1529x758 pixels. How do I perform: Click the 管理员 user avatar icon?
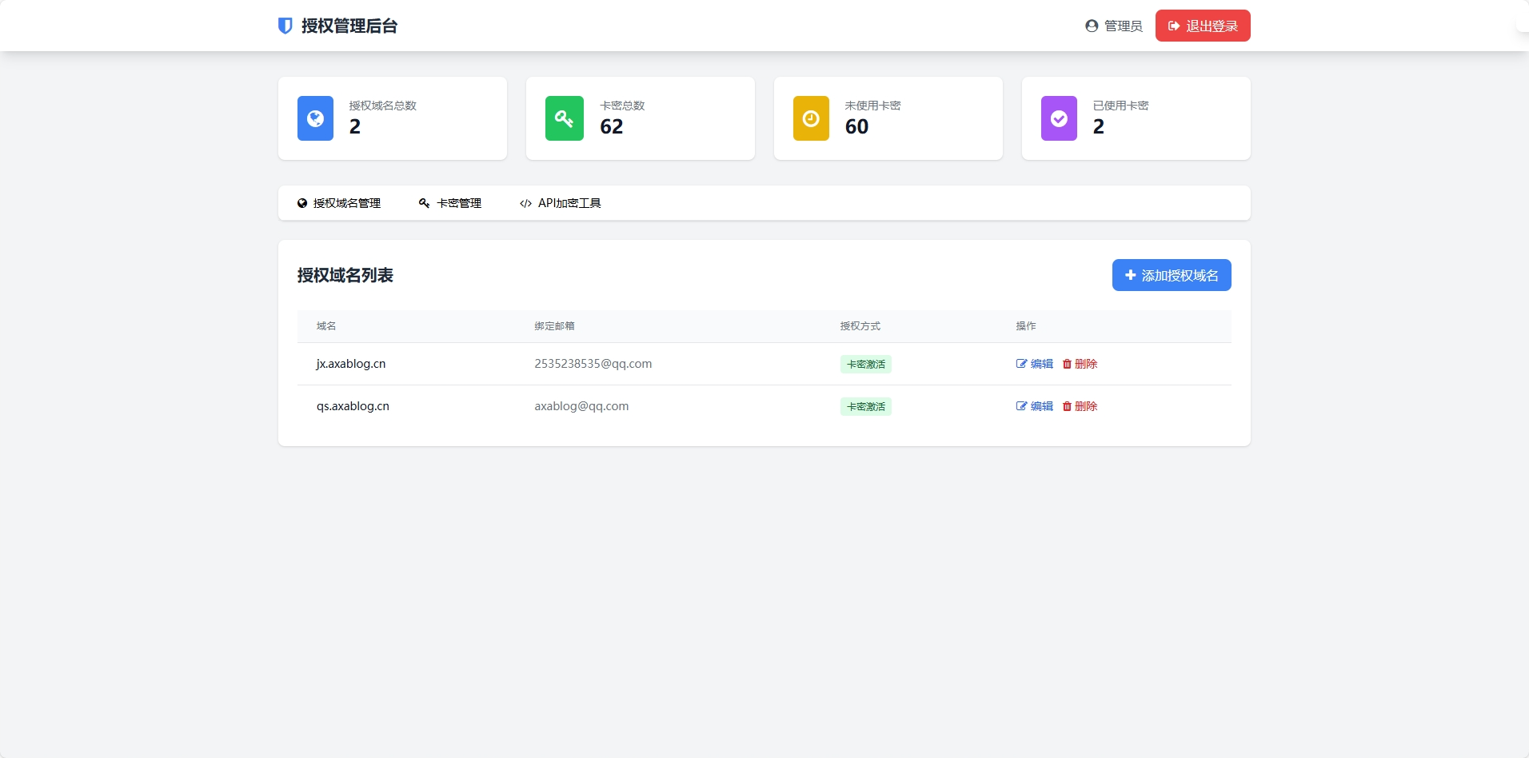1092,26
